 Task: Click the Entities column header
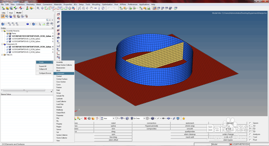26,28
